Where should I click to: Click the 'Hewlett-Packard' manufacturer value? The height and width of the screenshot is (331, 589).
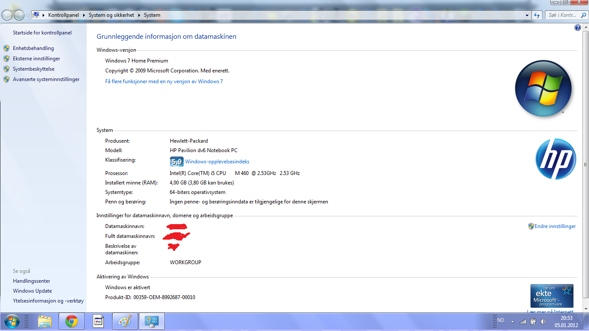(x=189, y=141)
